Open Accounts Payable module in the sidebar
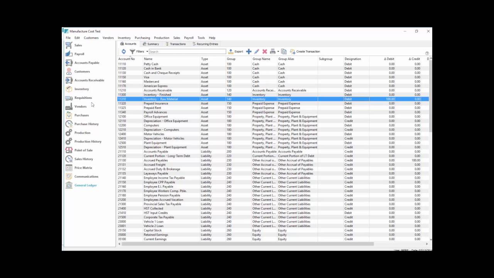Screen dimensions: 494x278 (87, 63)
